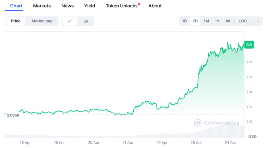This screenshot has height=148, width=267.
Task: Open the Yield tab
Action: coord(90,6)
